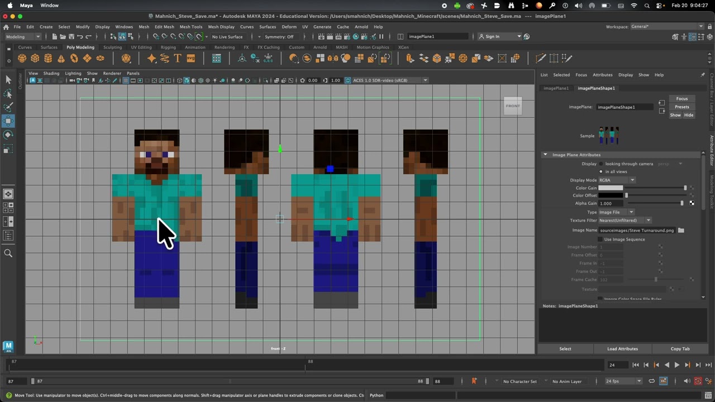The image size is (715, 402).
Task: Create a polygon cylinder from the shelf
Action: [48, 58]
